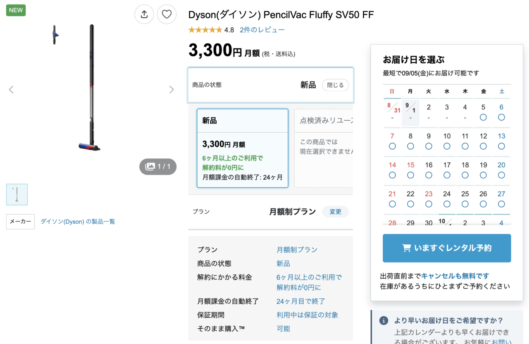Viewport: 529px width, 344px height.
Task: Click the 月額制プラン link in details table
Action: [x=297, y=250]
